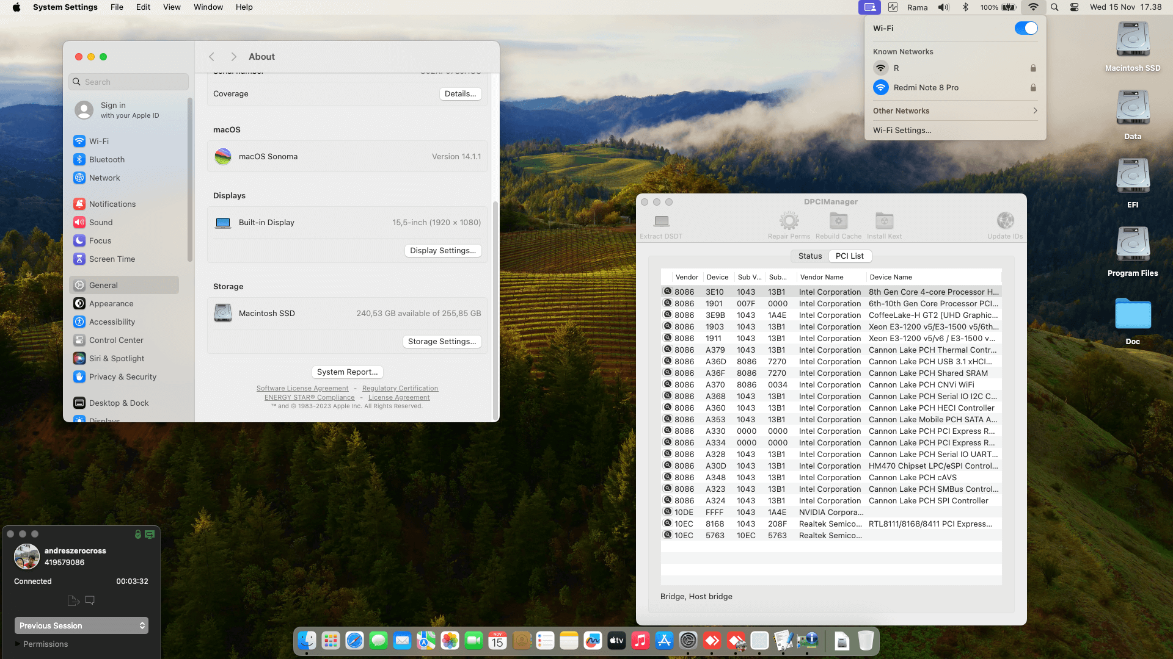Open Privacy & Security settings
Viewport: 1173px width, 659px height.
(x=125, y=376)
